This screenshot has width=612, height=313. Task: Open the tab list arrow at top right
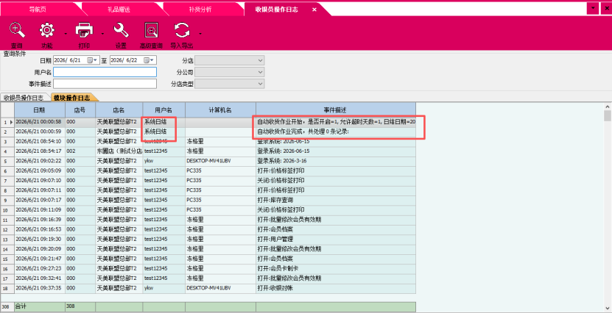pos(593,8)
